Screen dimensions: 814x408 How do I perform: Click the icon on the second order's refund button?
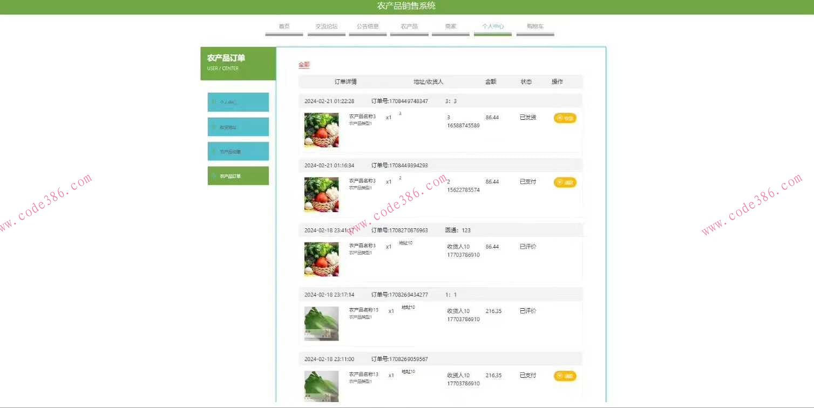pyautogui.click(x=558, y=182)
